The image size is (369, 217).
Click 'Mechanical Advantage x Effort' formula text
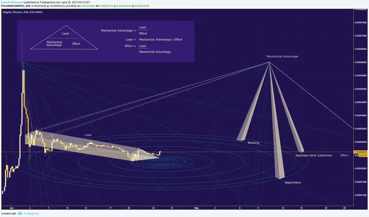click(x=161, y=39)
